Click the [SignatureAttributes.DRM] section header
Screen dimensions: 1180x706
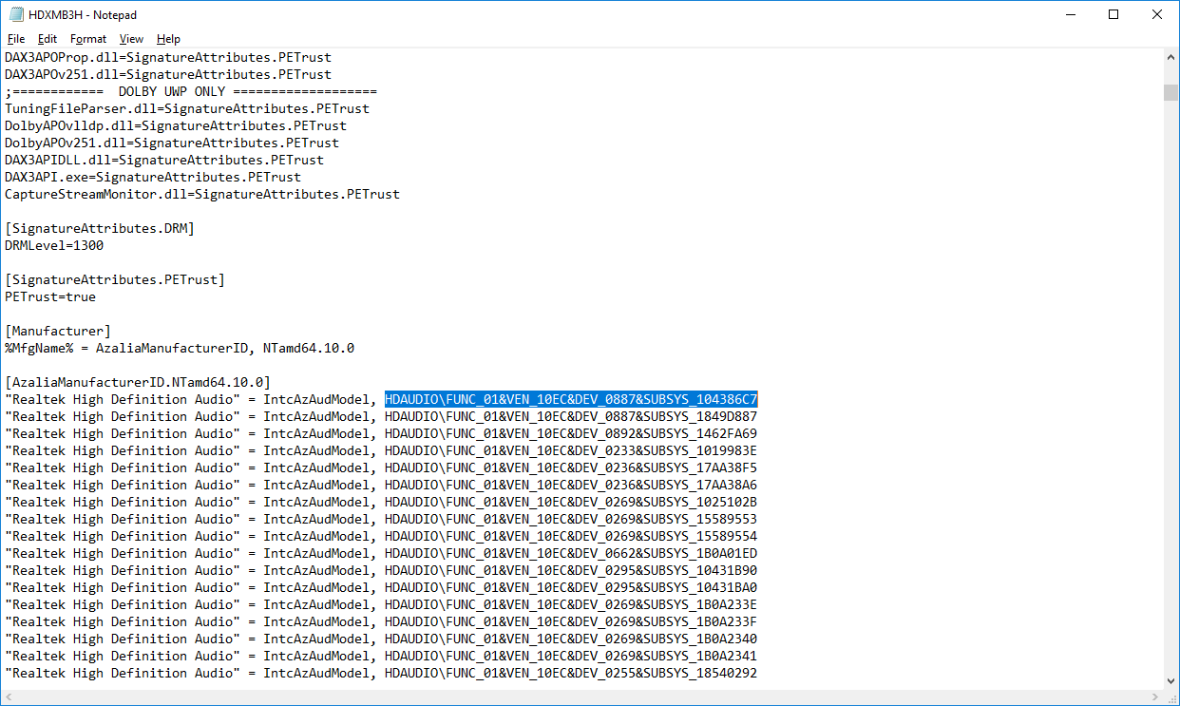coord(100,228)
